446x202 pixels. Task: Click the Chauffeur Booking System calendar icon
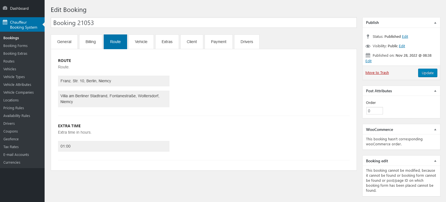point(5,22)
